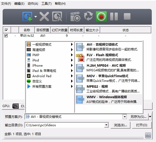
Task: Expand the iPod preset category
Action: coord(50,60)
